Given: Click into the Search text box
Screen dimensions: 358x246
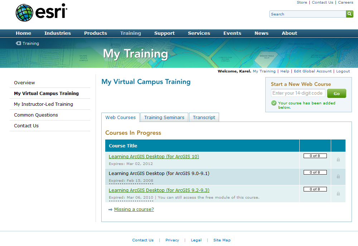Looking at the screenshot, I should [x=308, y=14].
